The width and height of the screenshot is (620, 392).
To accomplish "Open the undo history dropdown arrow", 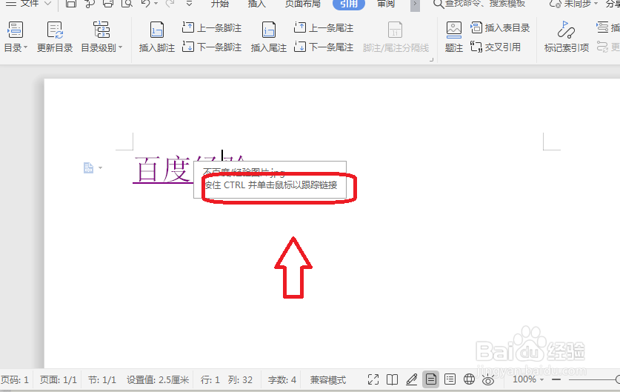I will tap(156, 4).
